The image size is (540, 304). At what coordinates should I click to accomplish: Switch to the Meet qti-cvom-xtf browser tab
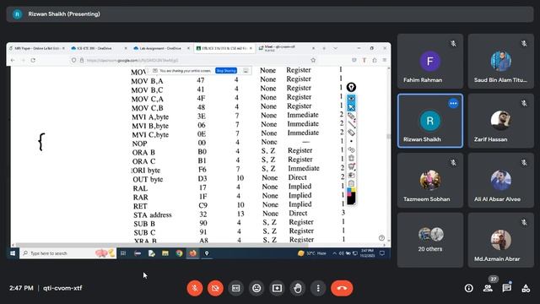[287, 48]
